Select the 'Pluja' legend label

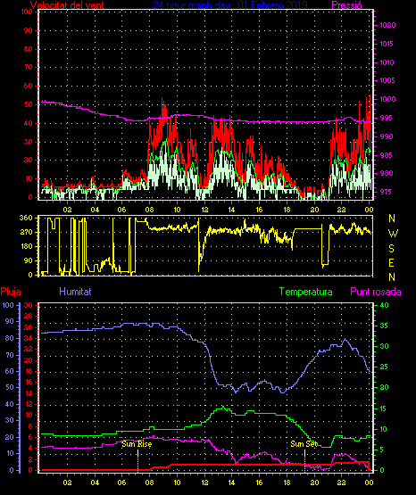(11, 292)
